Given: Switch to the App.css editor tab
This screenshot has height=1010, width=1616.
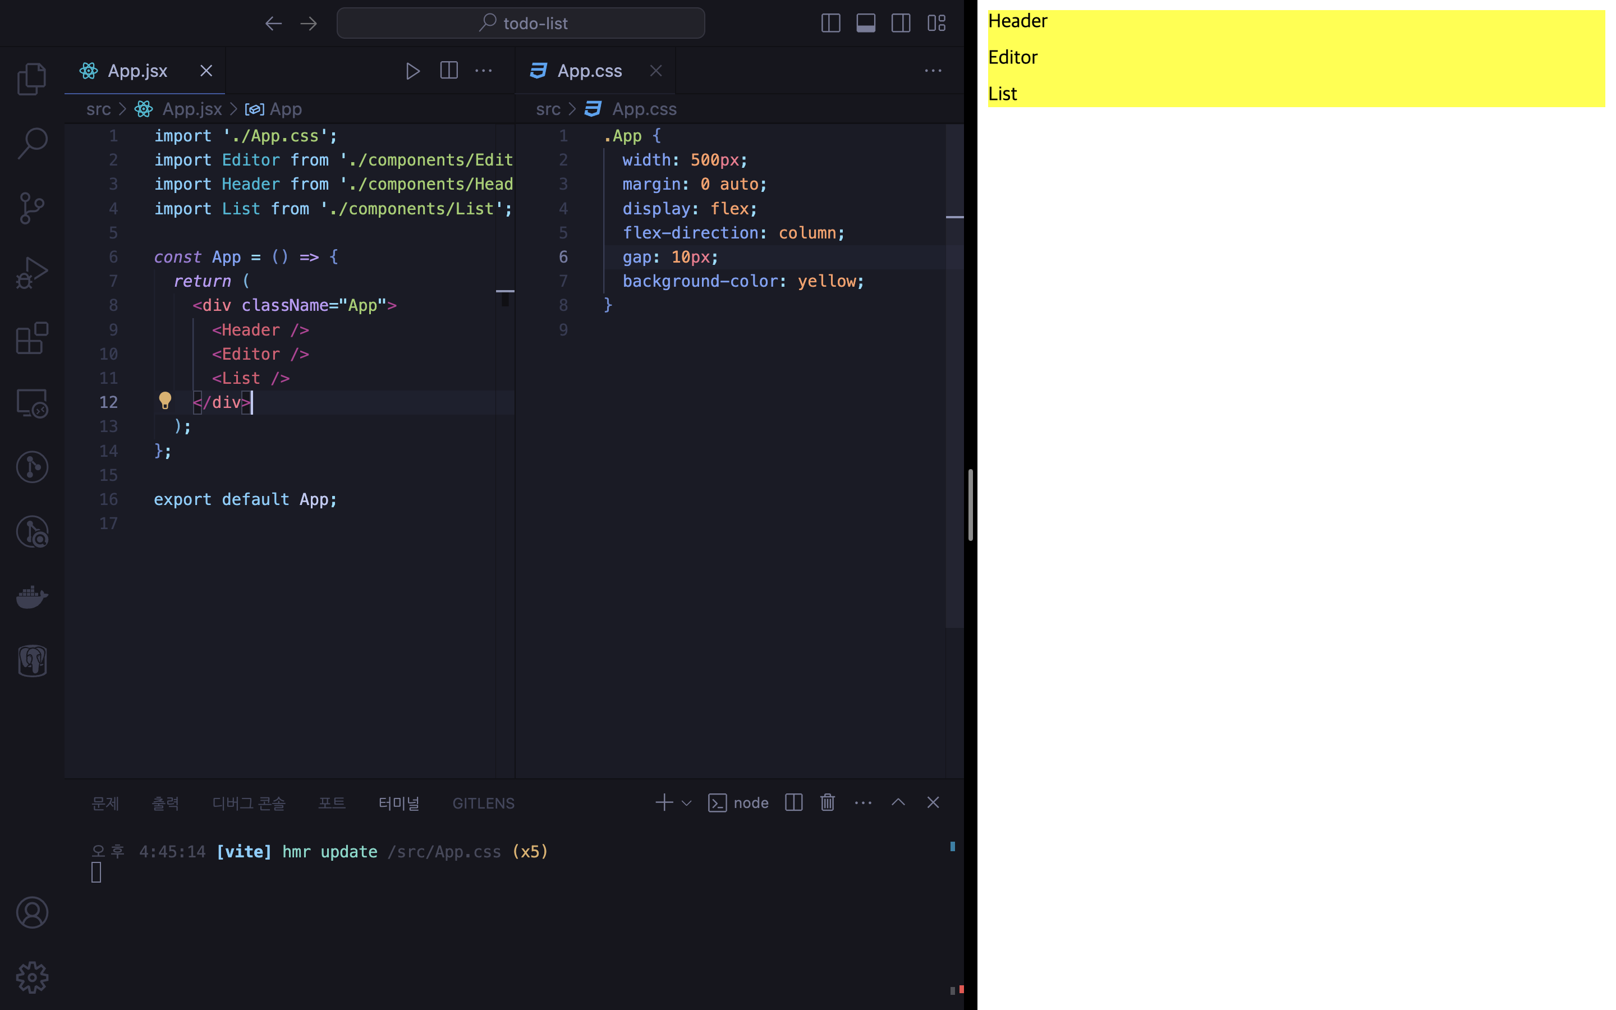Looking at the screenshot, I should (x=589, y=71).
